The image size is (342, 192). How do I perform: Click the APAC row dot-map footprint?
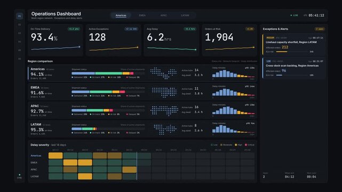coord(164,111)
